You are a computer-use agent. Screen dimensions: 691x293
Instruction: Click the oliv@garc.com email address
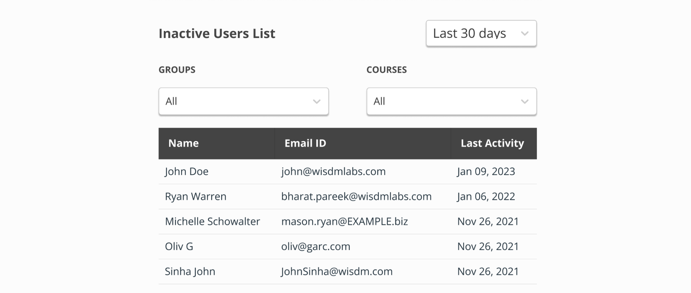click(315, 246)
